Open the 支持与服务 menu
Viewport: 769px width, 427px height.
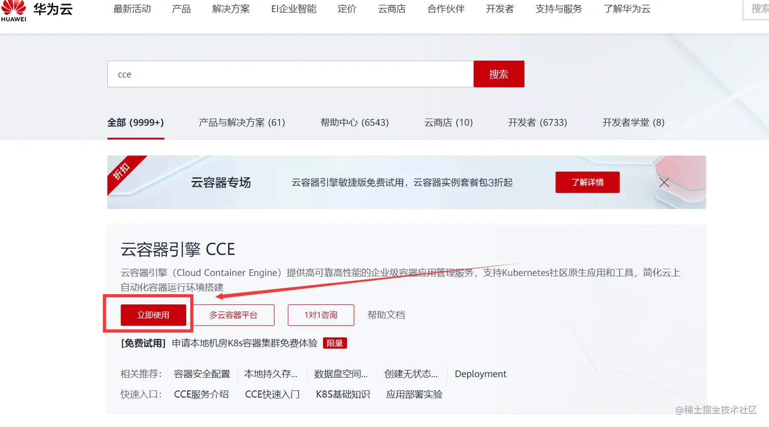coord(559,9)
